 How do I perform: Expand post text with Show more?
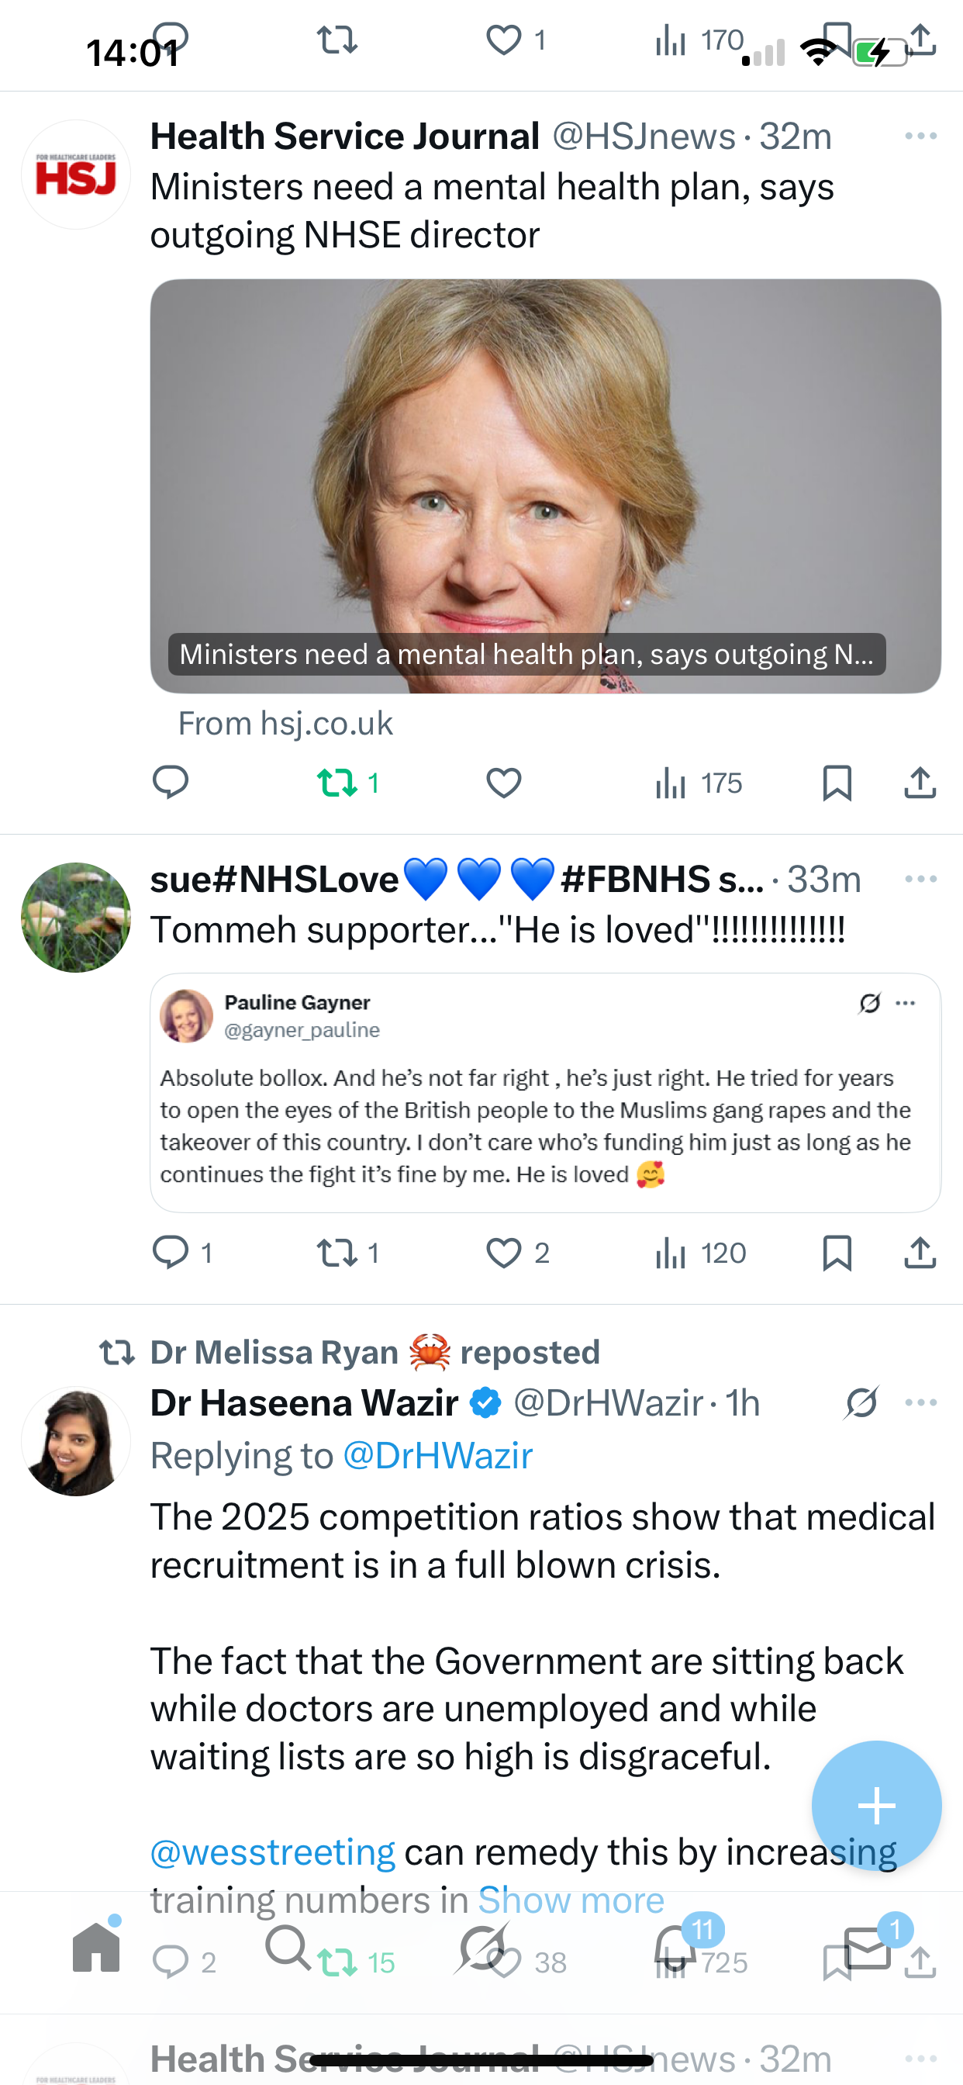[571, 1900]
